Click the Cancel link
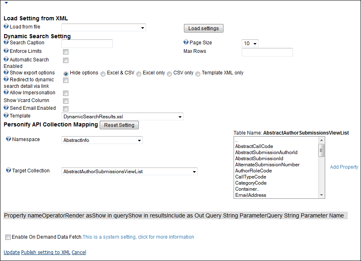Image resolution: width=361 pixels, height=261 pixels. point(79,252)
